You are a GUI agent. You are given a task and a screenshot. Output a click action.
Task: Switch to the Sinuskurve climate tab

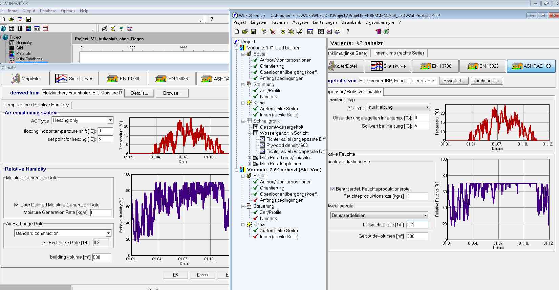388,66
